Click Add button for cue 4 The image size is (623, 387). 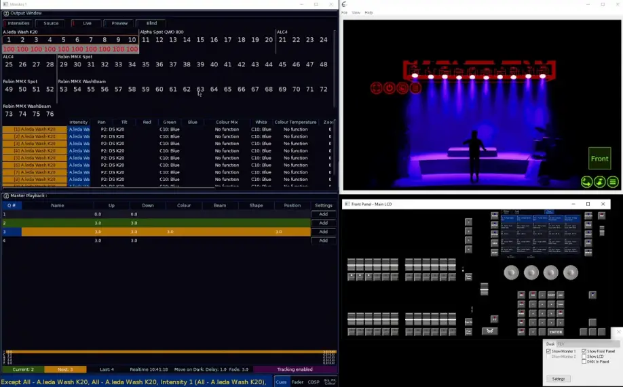coord(324,241)
